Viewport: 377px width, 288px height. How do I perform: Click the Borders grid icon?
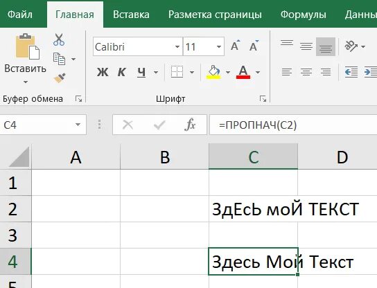click(x=177, y=72)
